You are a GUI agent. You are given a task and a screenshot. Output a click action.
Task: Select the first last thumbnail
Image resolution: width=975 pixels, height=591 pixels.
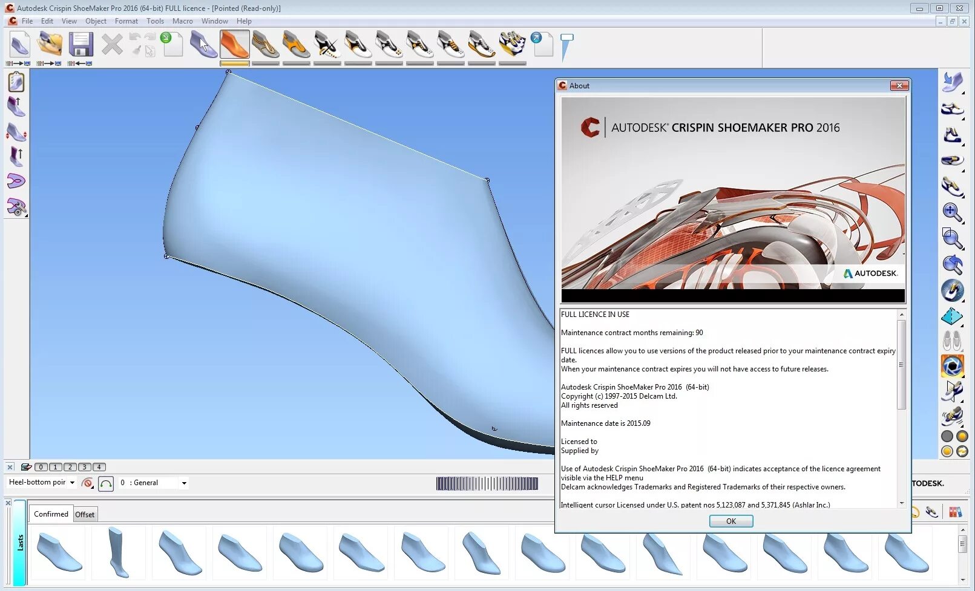pyautogui.click(x=59, y=552)
